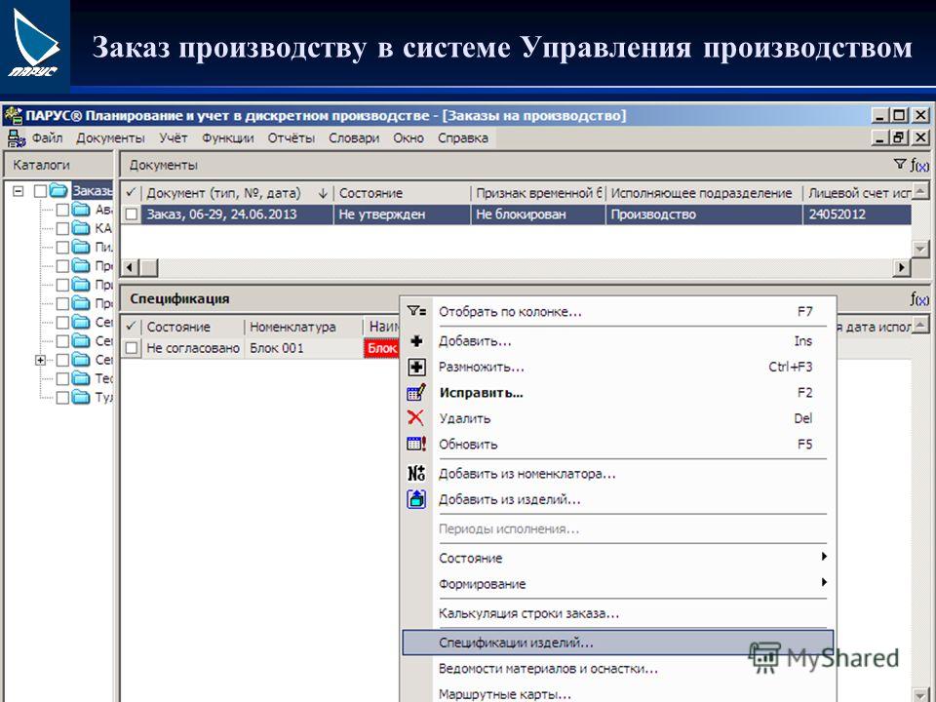Click the Состояние column header in Документы table
Viewport: 936px width, 702px height.
[402, 193]
